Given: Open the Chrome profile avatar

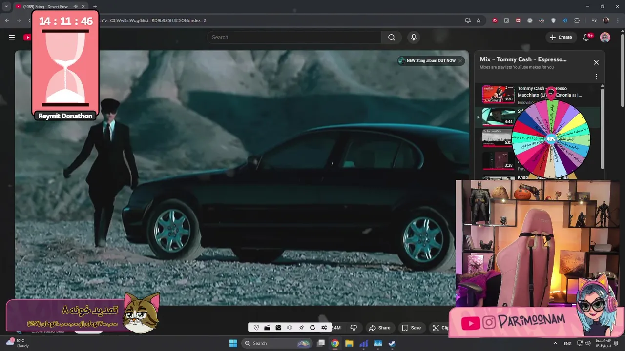Looking at the screenshot, I should click(606, 20).
